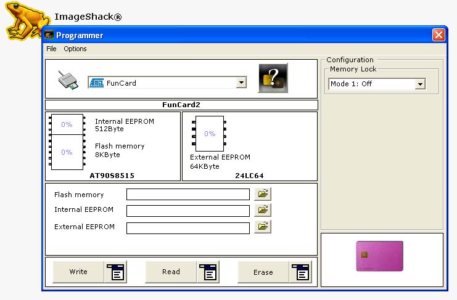Click the pink smart card picture
Viewport: 457px width, 300px height.
(380, 256)
